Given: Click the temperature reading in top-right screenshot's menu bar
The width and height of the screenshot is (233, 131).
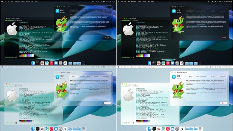Looking at the screenshot, I should 209,1.
